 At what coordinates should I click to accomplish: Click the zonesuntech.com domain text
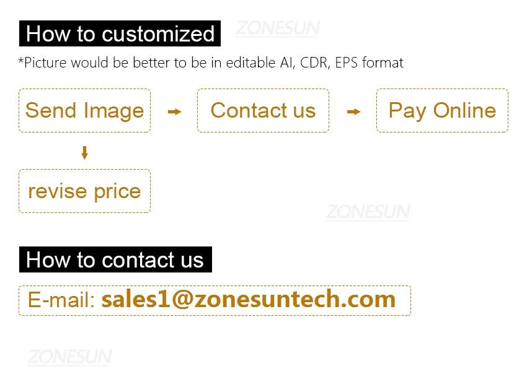pos(294,300)
